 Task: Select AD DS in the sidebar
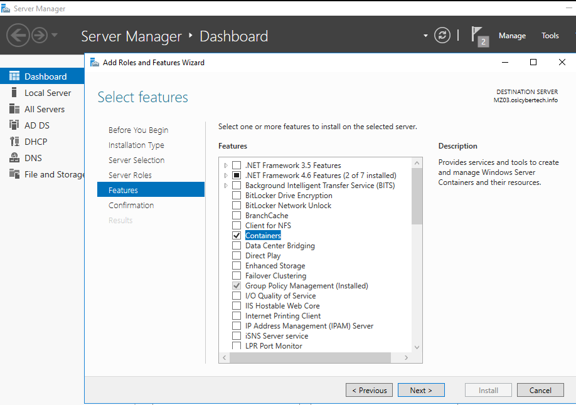click(x=42, y=125)
